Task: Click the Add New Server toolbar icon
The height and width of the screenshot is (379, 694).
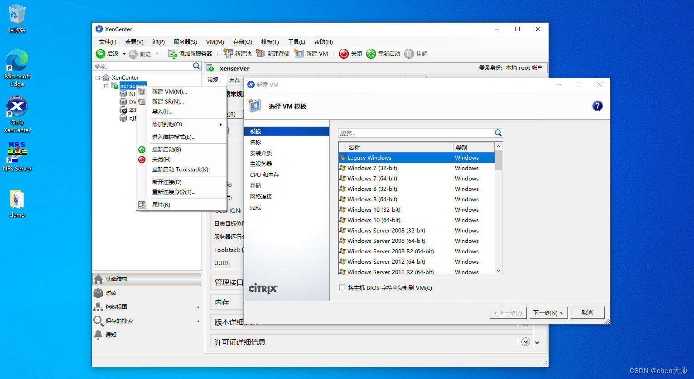Action: pos(173,54)
